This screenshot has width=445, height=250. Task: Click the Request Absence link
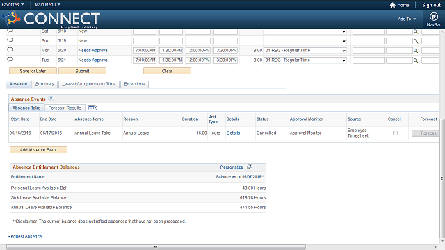[x=24, y=236]
